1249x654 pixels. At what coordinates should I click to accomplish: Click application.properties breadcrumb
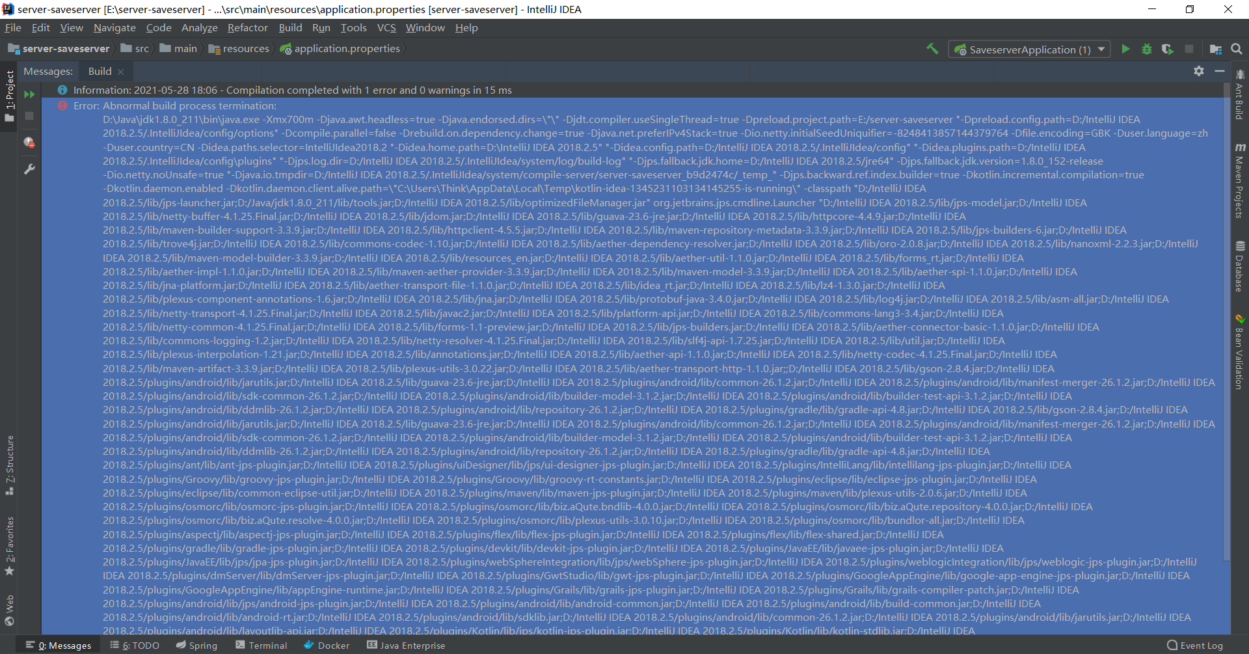pyautogui.click(x=340, y=49)
